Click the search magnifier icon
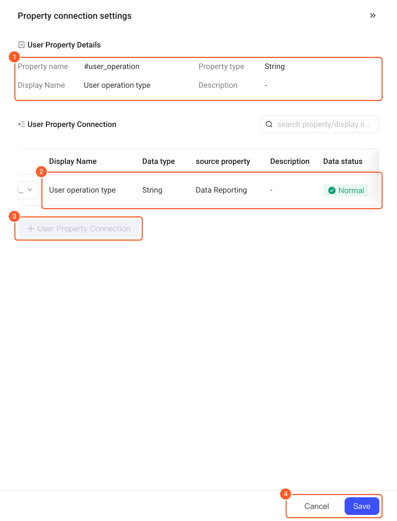 [269, 124]
